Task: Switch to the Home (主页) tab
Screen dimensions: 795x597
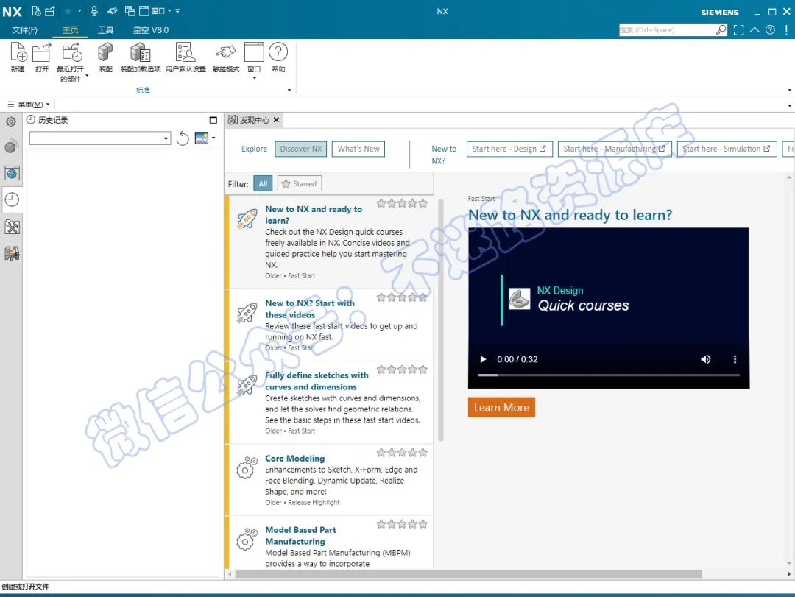Action: [x=71, y=30]
